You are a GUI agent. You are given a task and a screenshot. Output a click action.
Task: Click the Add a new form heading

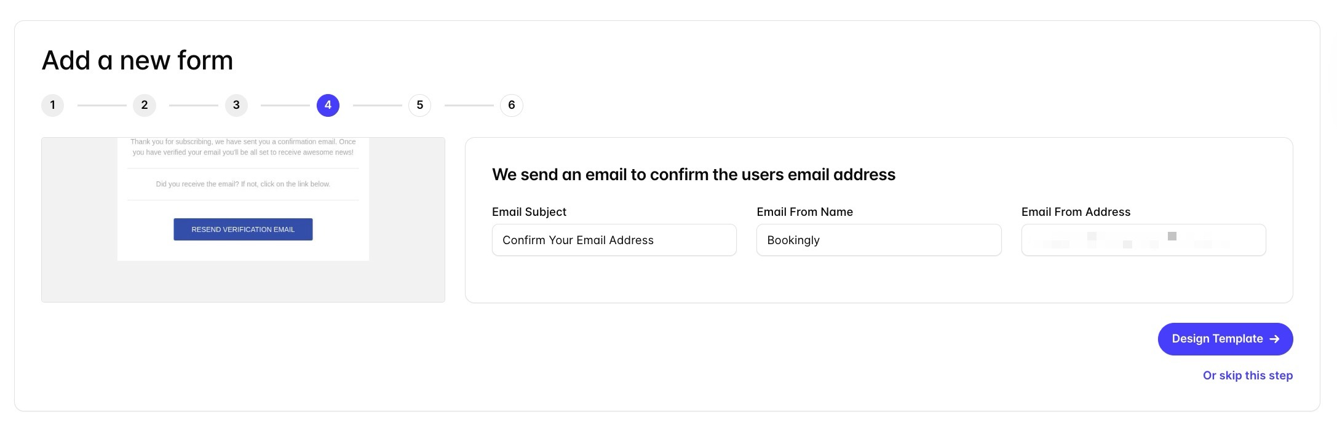point(137,60)
